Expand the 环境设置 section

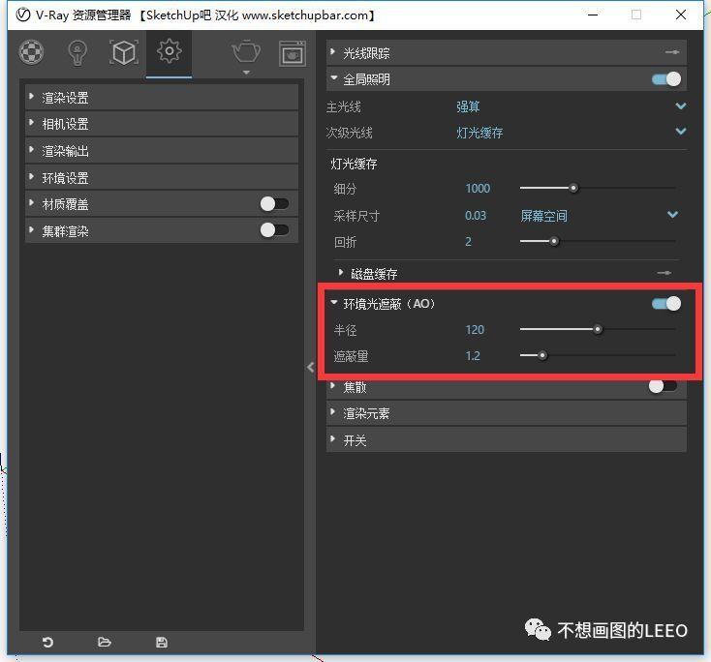tap(162, 178)
